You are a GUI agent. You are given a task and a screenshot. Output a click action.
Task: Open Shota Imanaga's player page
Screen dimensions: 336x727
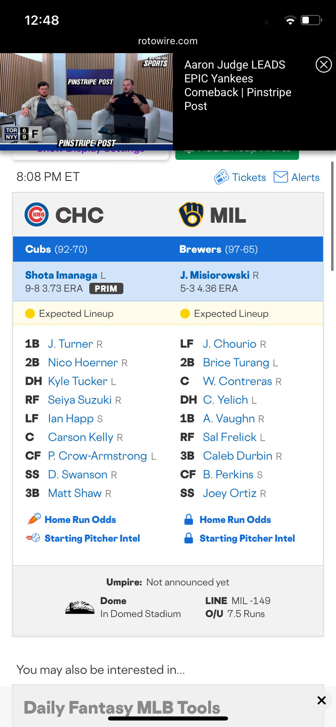[x=61, y=275]
